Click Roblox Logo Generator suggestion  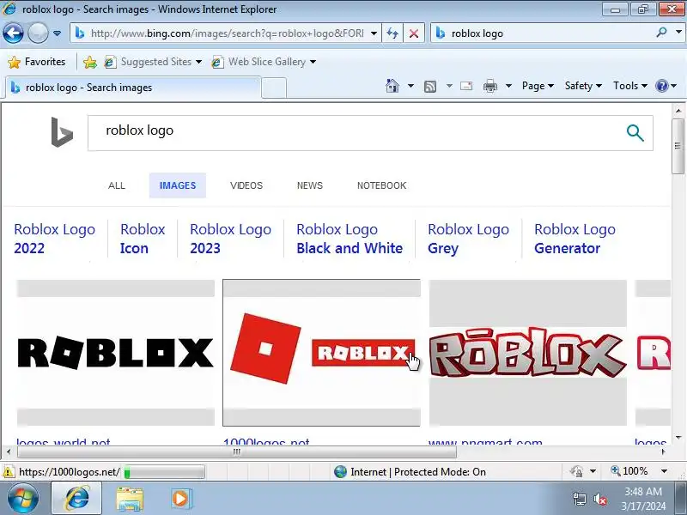click(575, 239)
